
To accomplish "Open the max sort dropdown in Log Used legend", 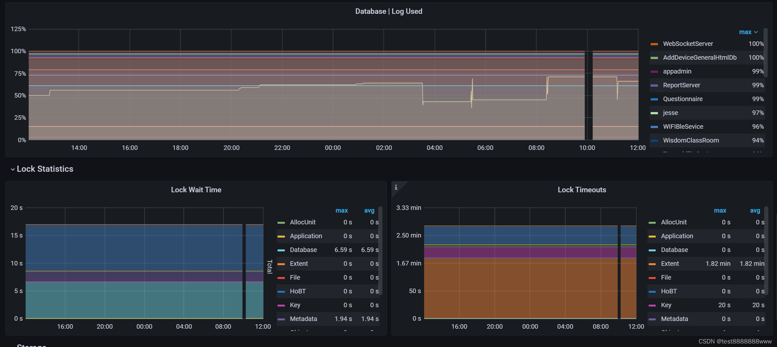I will tap(748, 32).
